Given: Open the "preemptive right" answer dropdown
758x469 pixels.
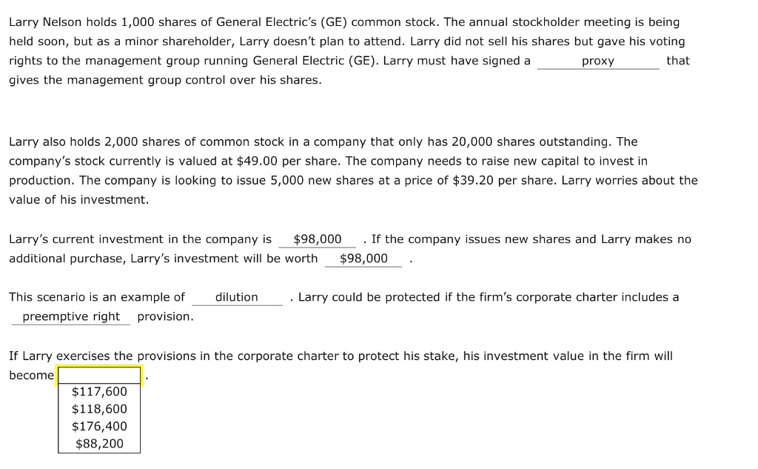Looking at the screenshot, I should pos(71,316).
